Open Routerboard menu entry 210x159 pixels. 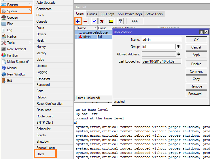coord(54,116)
